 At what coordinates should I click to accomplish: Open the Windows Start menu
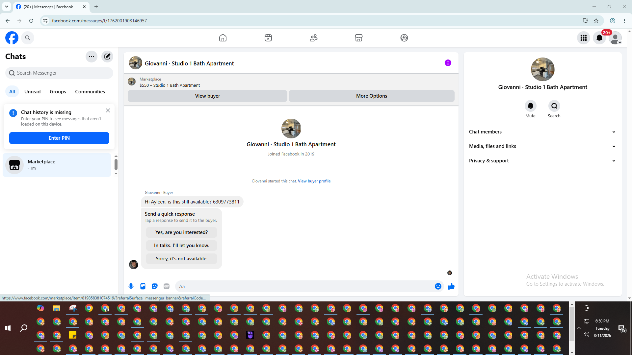point(8,328)
